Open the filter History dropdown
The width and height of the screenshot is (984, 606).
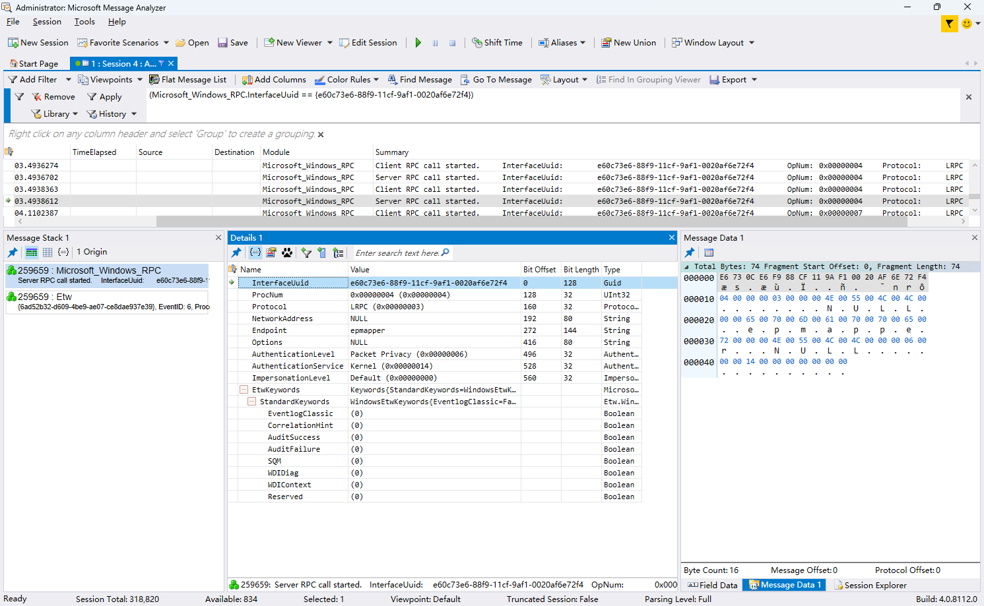tap(112, 114)
